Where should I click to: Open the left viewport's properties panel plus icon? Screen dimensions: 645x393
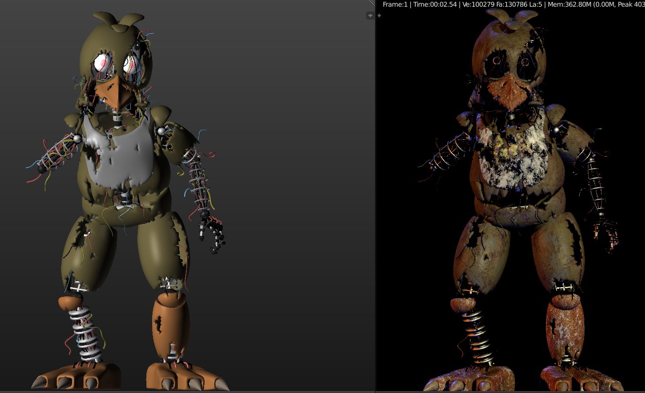click(x=370, y=16)
